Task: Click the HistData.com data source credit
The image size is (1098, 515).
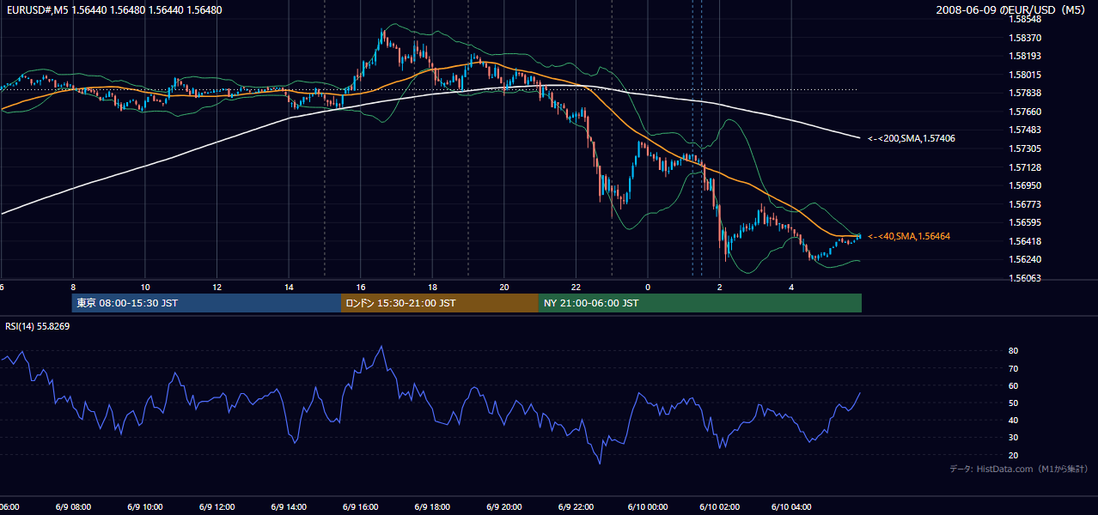Action: [x=1019, y=469]
